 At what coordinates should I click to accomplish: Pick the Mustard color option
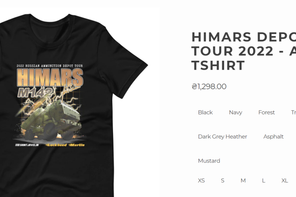[209, 160]
